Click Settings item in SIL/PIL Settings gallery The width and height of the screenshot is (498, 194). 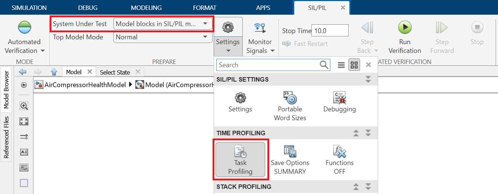pyautogui.click(x=240, y=103)
